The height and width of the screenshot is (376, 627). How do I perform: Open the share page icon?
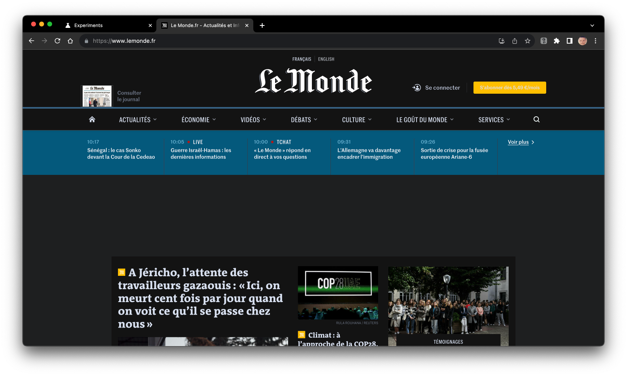tap(515, 41)
